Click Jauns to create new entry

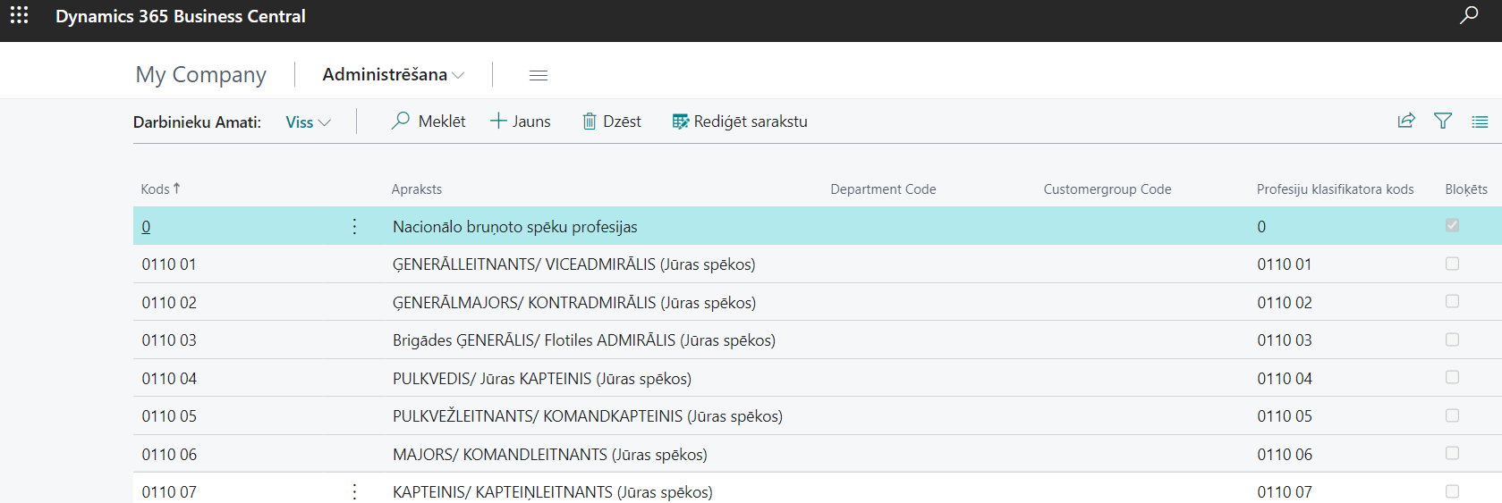point(521,122)
